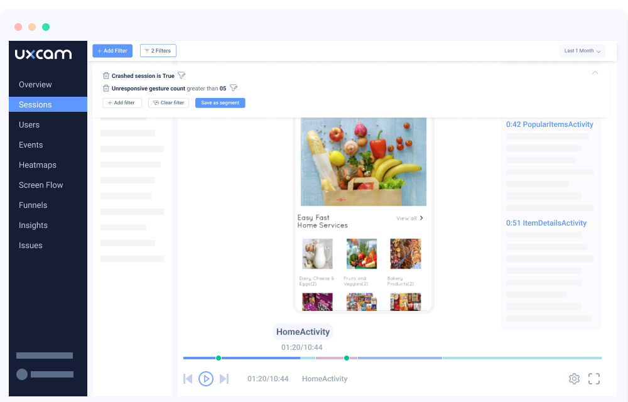This screenshot has height=402, width=628.
Task: Click the HomeActivity label bubble
Action: (x=303, y=332)
